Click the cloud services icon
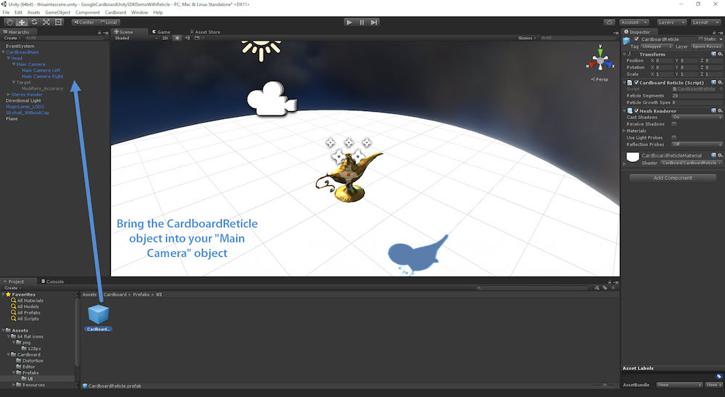 [610, 22]
